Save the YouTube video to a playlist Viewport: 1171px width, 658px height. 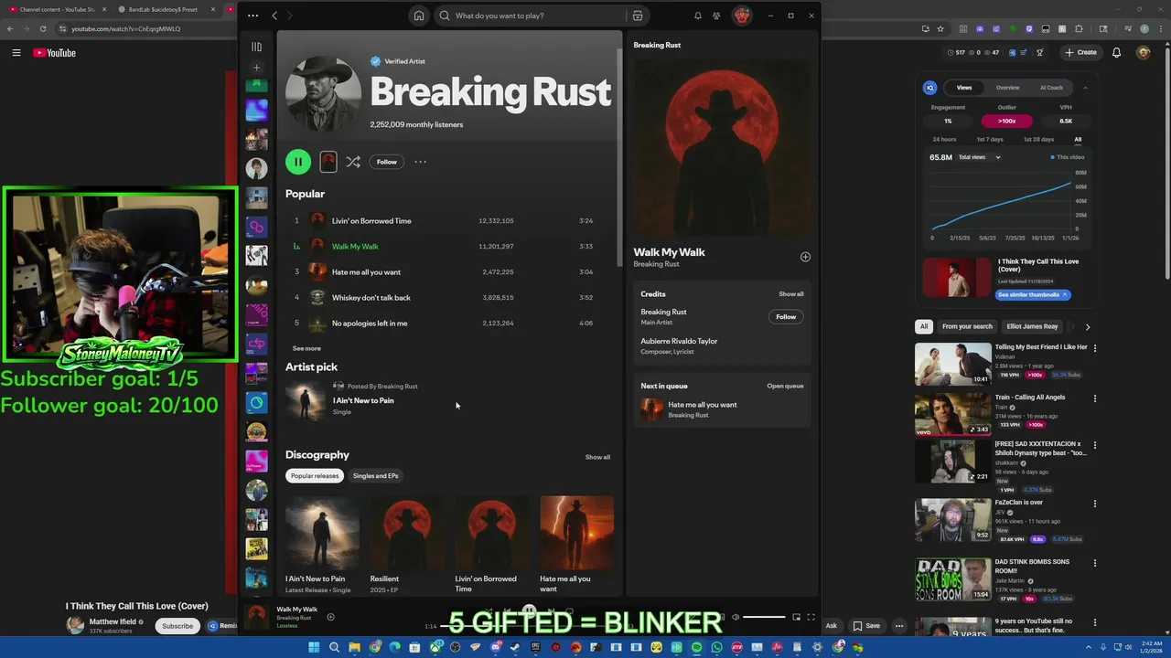coord(866,626)
